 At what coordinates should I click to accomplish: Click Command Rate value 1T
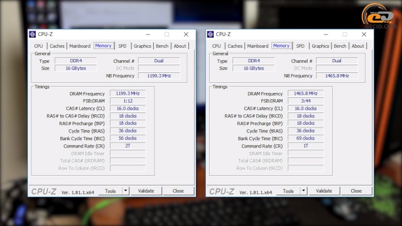306,146
